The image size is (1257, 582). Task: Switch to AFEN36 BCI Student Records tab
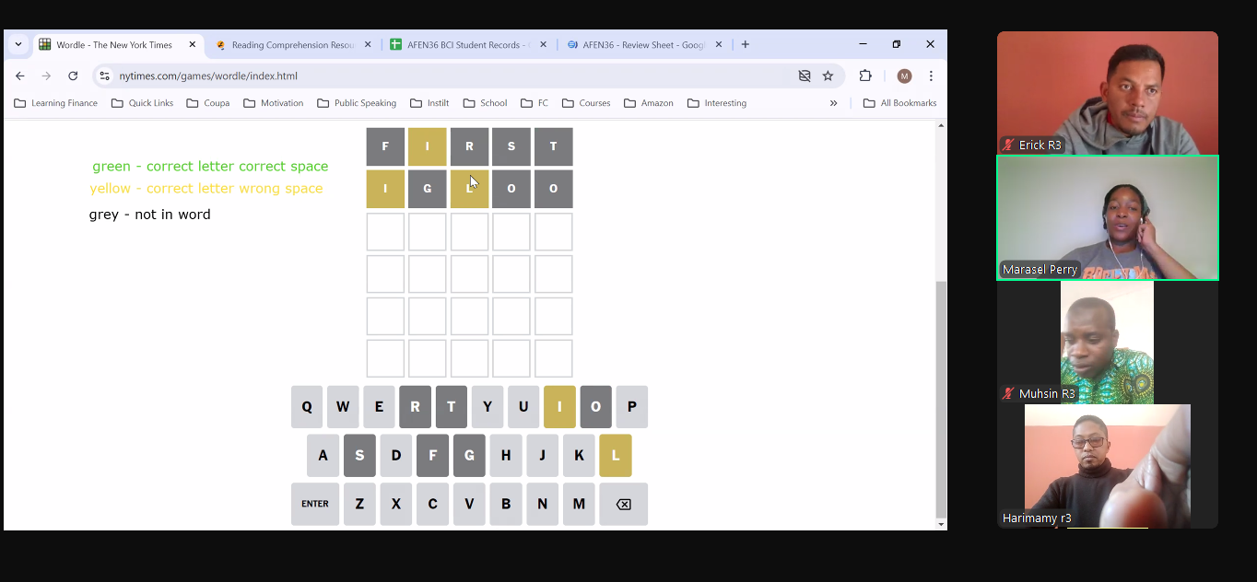click(466, 44)
